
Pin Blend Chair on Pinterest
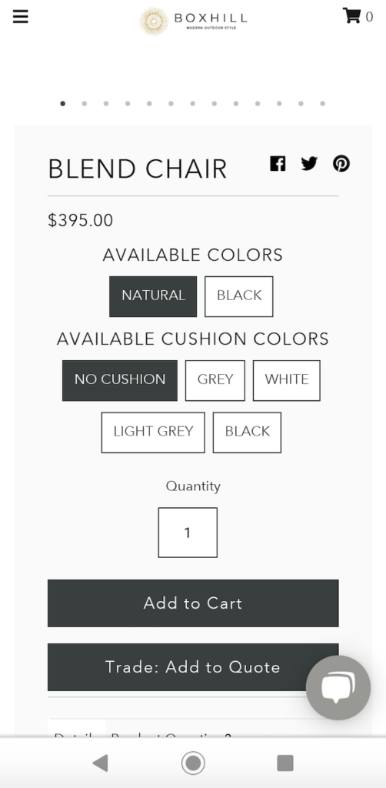click(x=341, y=163)
